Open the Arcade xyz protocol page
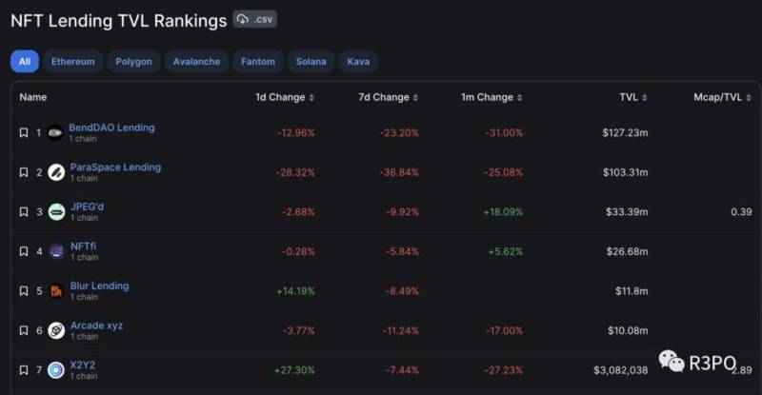 click(x=97, y=326)
